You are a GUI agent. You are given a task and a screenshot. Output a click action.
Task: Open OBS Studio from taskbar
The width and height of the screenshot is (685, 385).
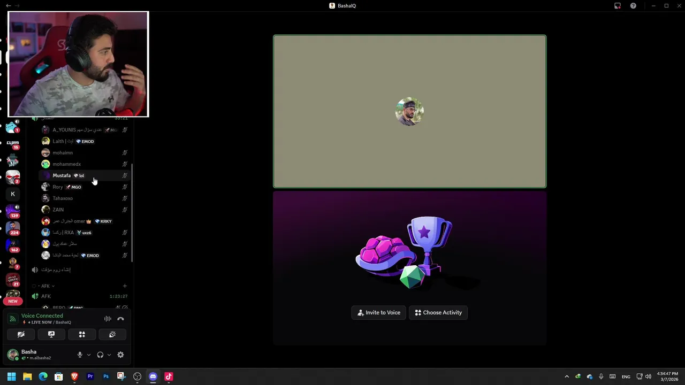[137, 376]
